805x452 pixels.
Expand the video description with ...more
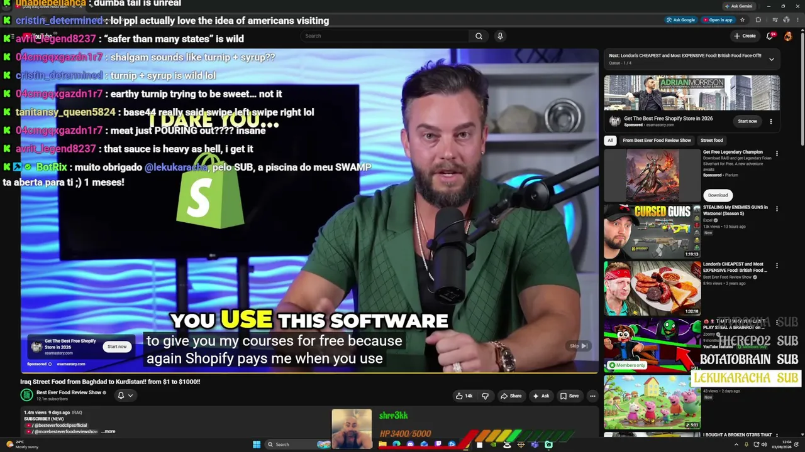109,432
